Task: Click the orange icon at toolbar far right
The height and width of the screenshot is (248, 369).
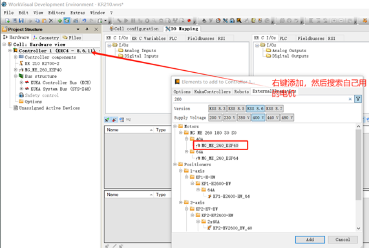Action: (365, 21)
